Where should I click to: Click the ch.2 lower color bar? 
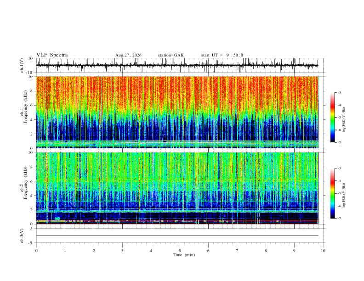pyautogui.click(x=332, y=193)
